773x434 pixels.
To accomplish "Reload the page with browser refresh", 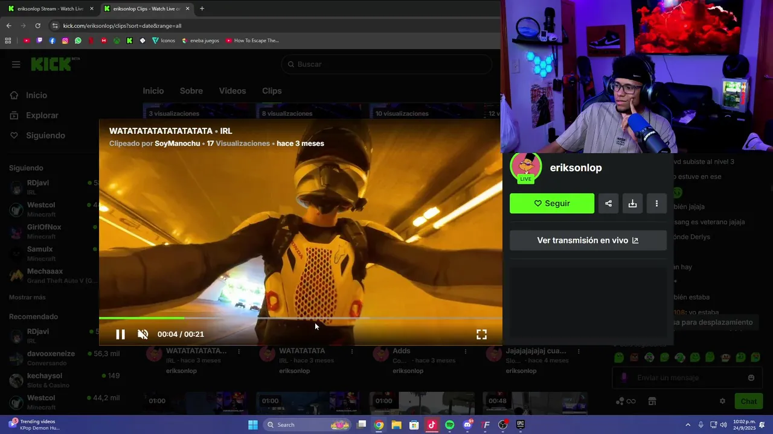I will pyautogui.click(x=37, y=26).
